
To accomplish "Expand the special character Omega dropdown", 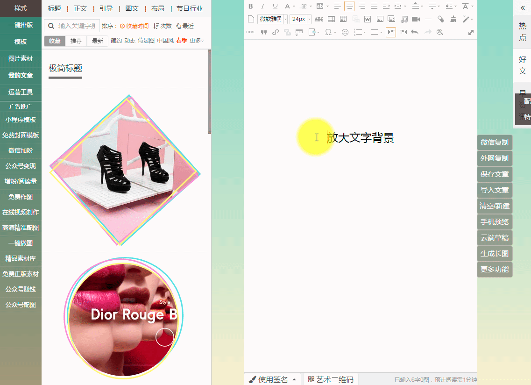I will pos(335,32).
